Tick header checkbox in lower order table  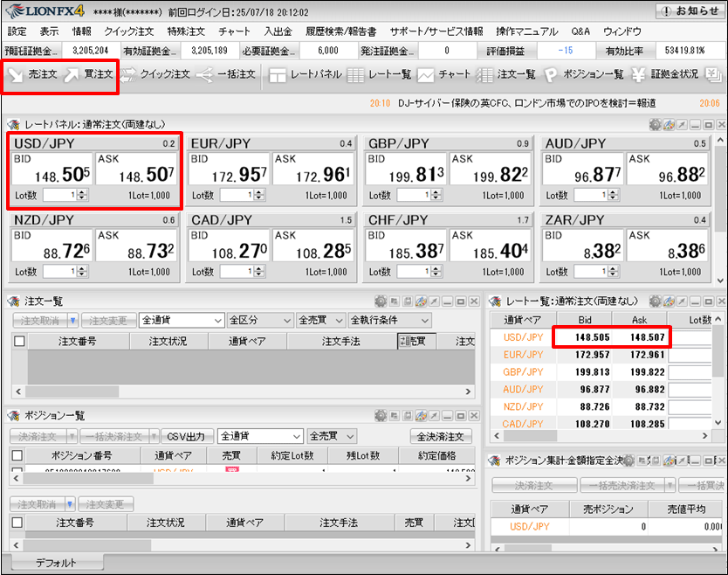[x=19, y=523]
